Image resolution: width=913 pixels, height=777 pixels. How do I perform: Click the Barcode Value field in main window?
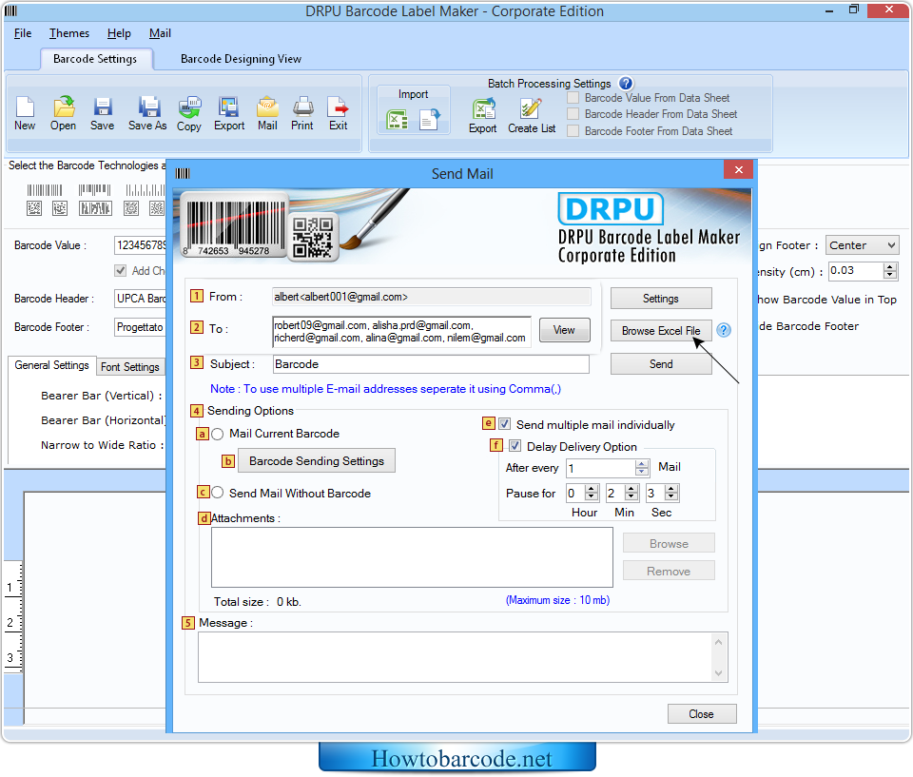tap(141, 245)
